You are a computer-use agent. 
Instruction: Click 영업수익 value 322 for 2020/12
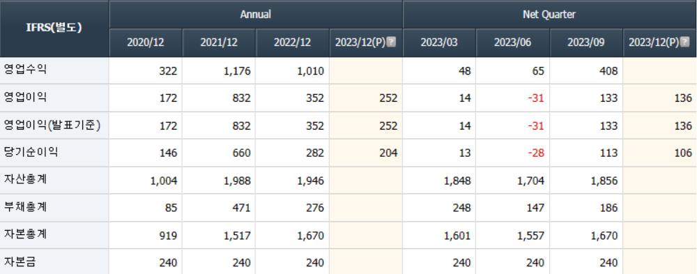(168, 70)
